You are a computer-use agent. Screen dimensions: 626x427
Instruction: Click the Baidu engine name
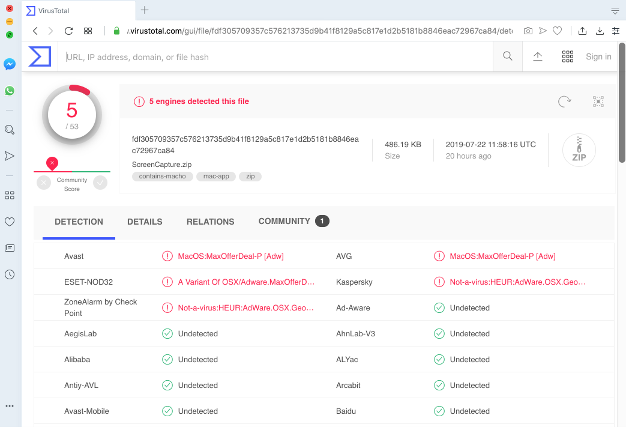346,411
